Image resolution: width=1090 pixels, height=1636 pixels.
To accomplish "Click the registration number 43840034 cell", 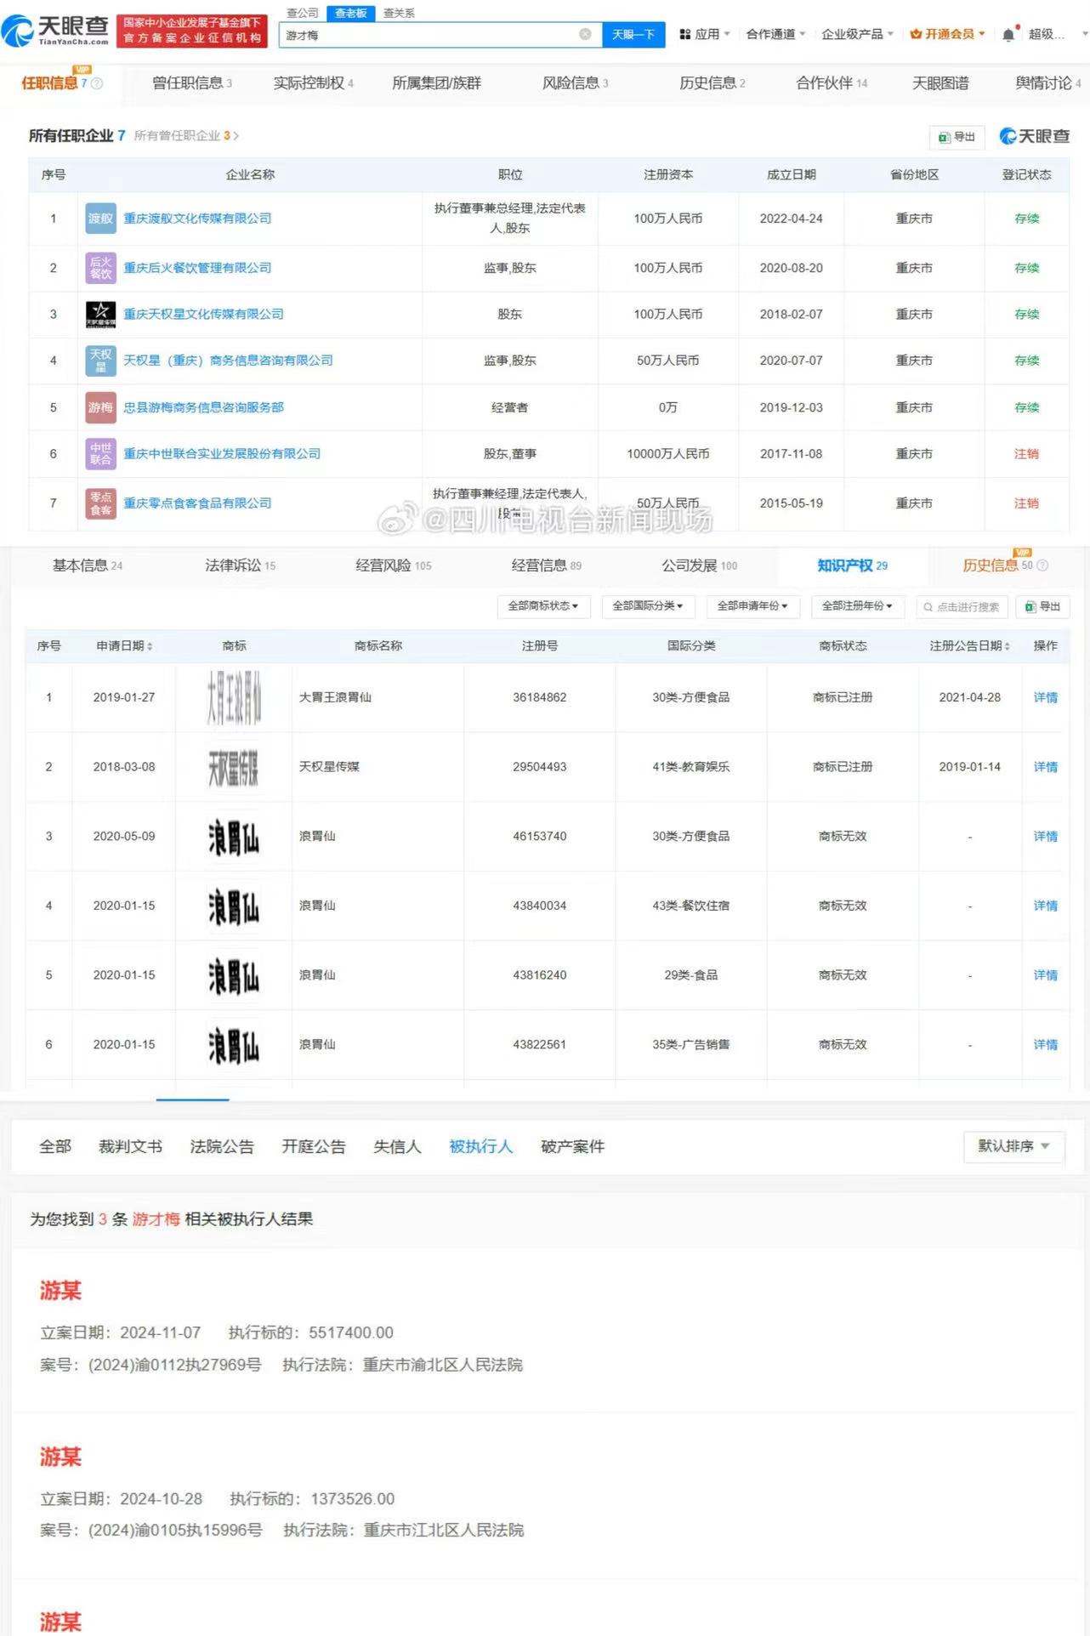I will [x=540, y=906].
